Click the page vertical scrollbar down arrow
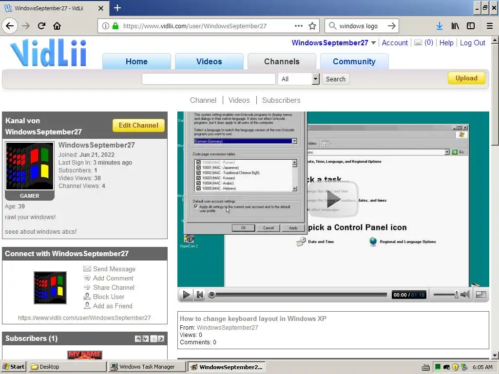499x374 pixels. pos(495,355)
